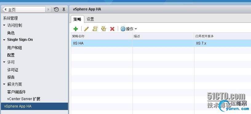Click the scroll checklist policy icon
The width and height of the screenshot is (251, 114).
[95, 29]
